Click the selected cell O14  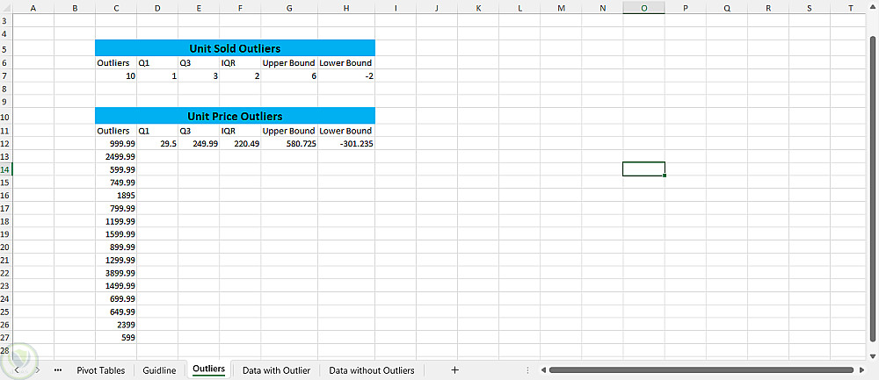(x=643, y=169)
